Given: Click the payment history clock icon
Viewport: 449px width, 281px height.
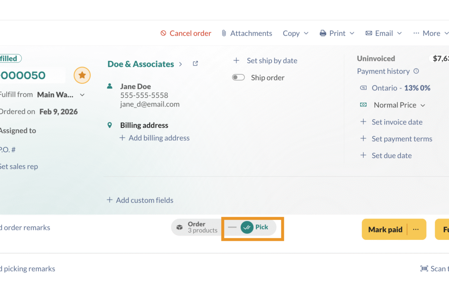Looking at the screenshot, I should pyautogui.click(x=416, y=71).
